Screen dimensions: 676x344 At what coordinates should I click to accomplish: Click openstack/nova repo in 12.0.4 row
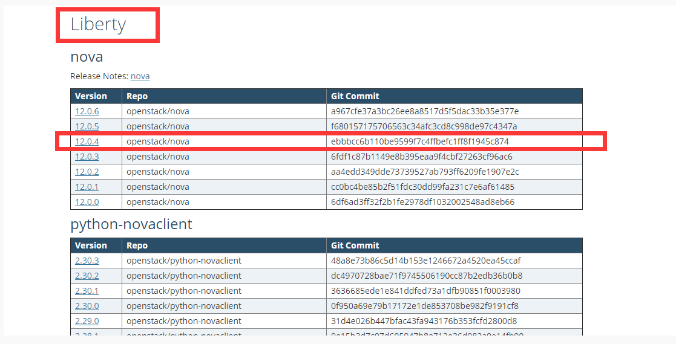point(158,141)
